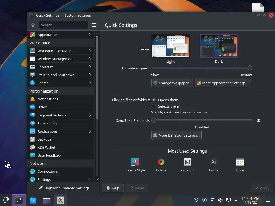Image resolution: width=275 pixels, height=206 pixels.
Task: Open the Icons settings icon
Action: [240, 162]
